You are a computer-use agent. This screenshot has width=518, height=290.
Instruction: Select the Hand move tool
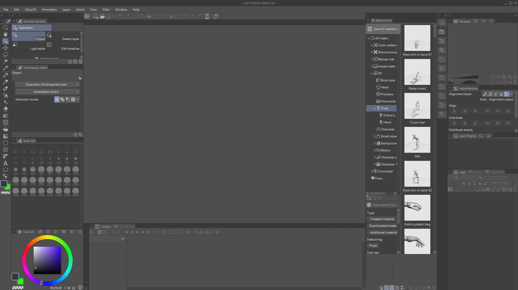[5, 34]
